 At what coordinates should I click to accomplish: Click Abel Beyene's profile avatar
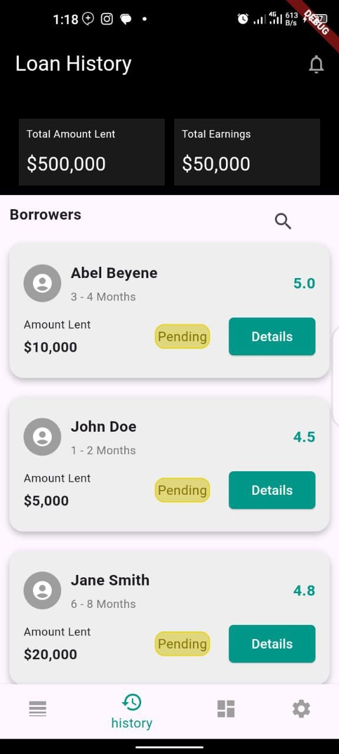(x=42, y=283)
